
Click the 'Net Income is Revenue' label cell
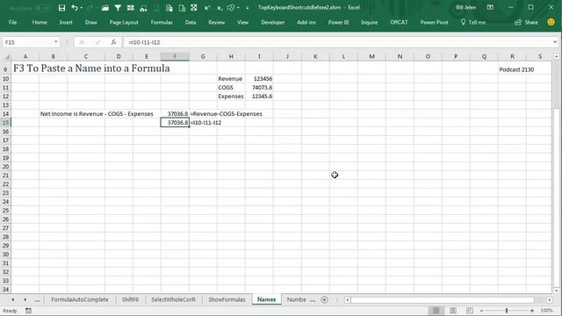[97, 114]
